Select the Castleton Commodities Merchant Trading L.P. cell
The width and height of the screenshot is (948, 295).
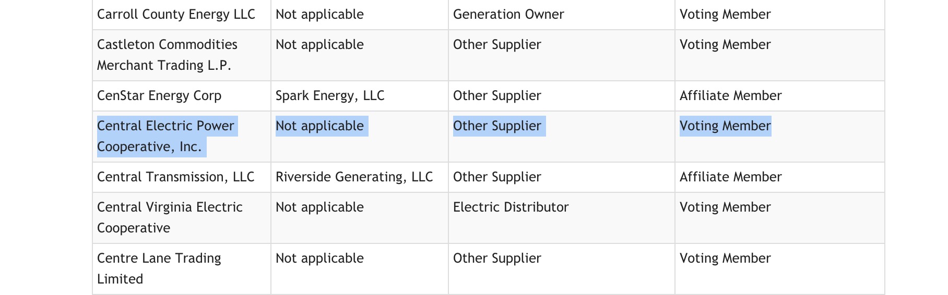click(x=167, y=55)
